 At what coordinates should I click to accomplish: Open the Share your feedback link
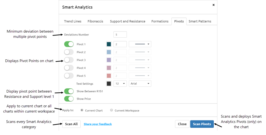(98, 124)
